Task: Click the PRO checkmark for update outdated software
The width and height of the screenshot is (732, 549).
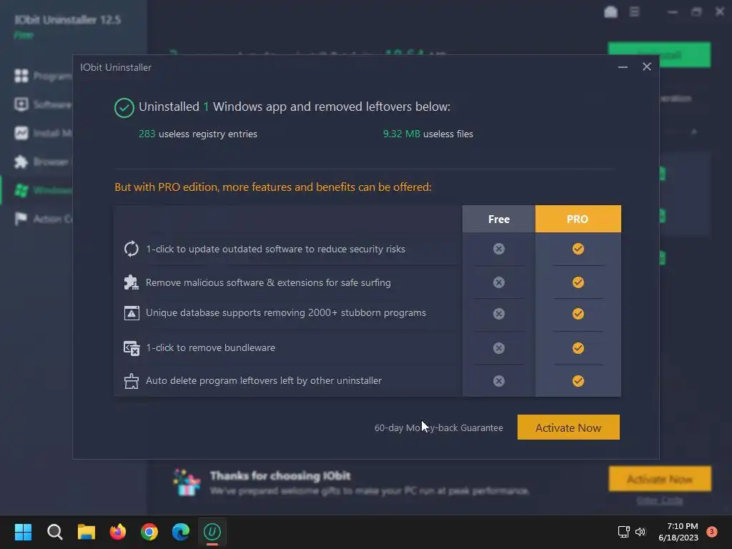Action: (x=578, y=249)
